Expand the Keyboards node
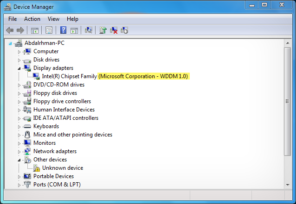 pos(19,127)
